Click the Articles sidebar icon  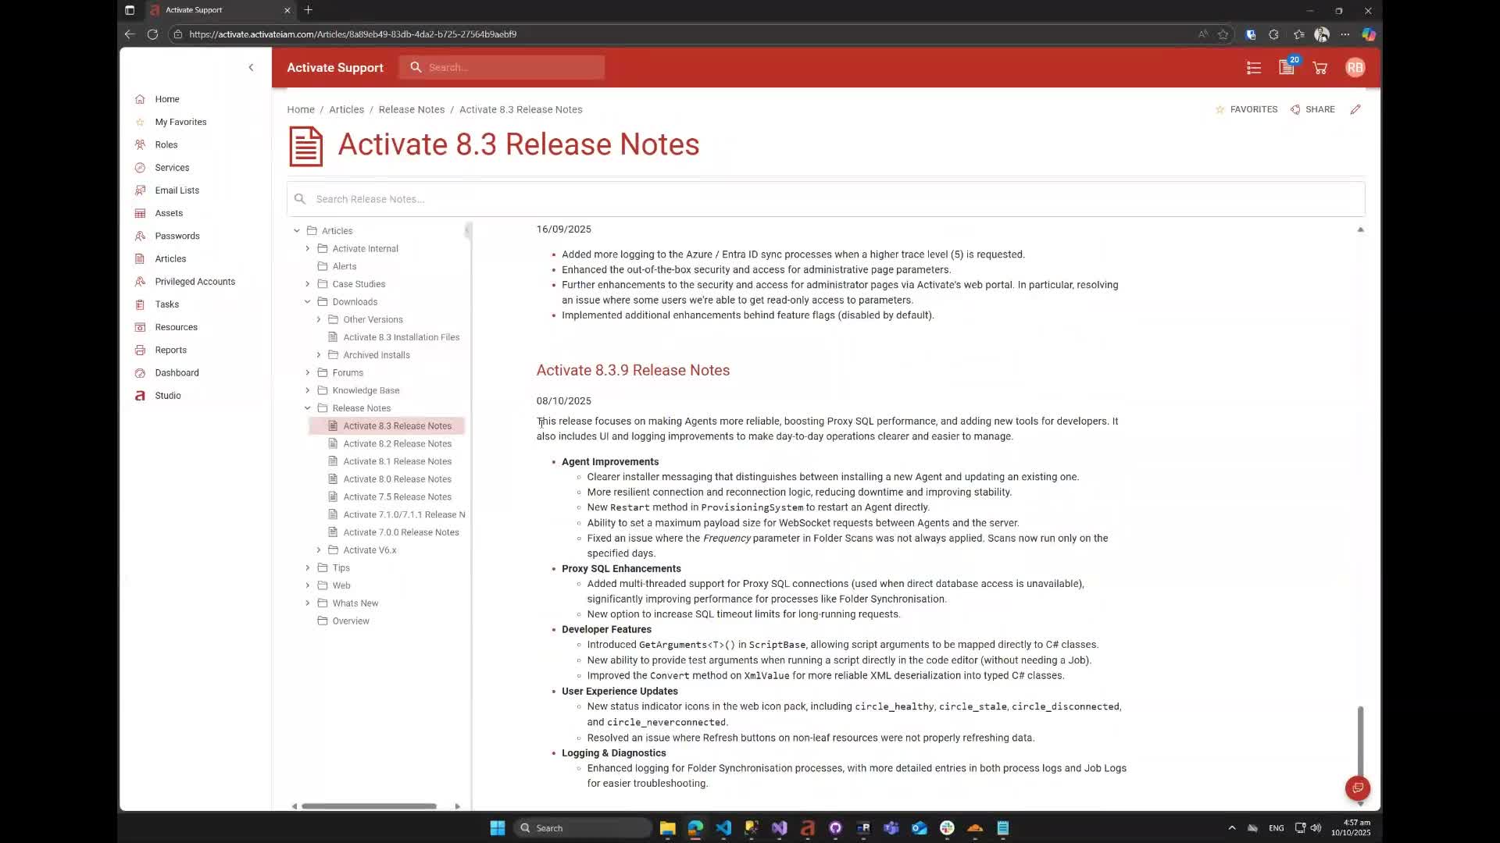[140, 259]
